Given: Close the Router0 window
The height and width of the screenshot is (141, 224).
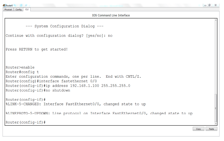Looking at the screenshot, I should (x=216, y=5).
